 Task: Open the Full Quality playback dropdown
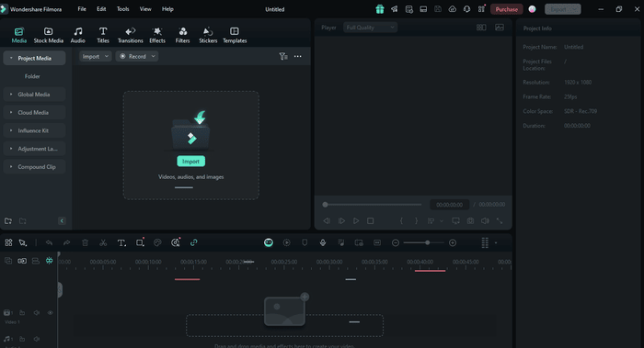click(x=370, y=28)
